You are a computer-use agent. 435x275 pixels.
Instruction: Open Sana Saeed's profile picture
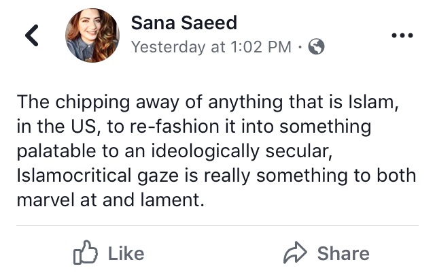92,36
